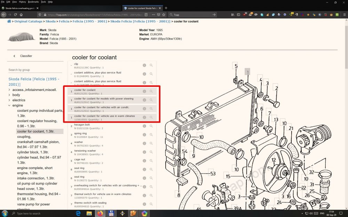Click the home icon in breadcrumb

click(9, 21)
